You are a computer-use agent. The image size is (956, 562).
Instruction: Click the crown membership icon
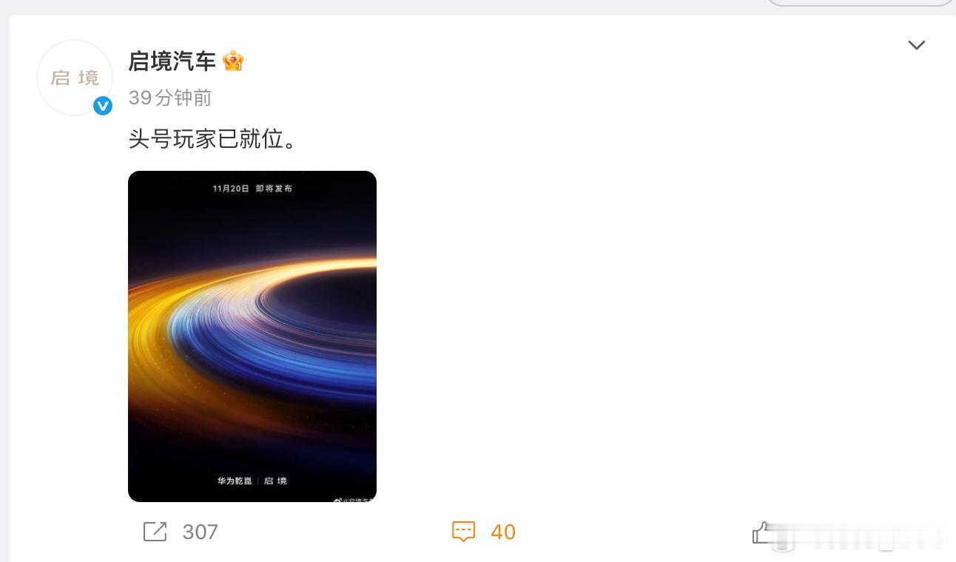pyautogui.click(x=233, y=61)
